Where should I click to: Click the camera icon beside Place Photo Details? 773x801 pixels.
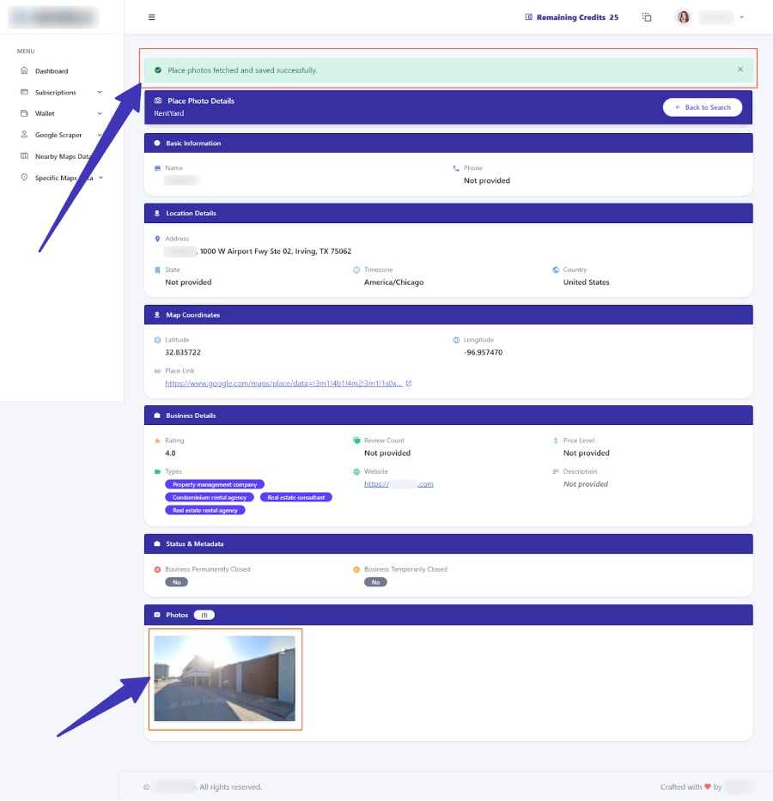[160, 100]
